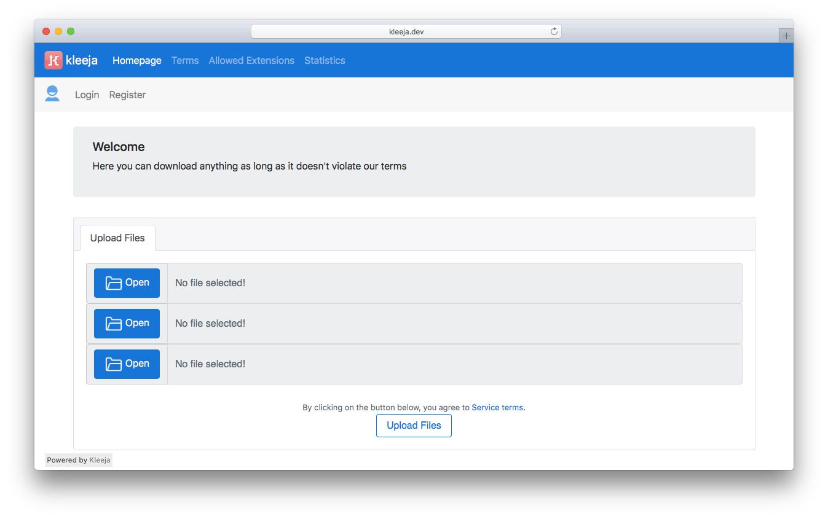Click the user avatar icon
Screen dimensions: 828x519
tap(52, 94)
